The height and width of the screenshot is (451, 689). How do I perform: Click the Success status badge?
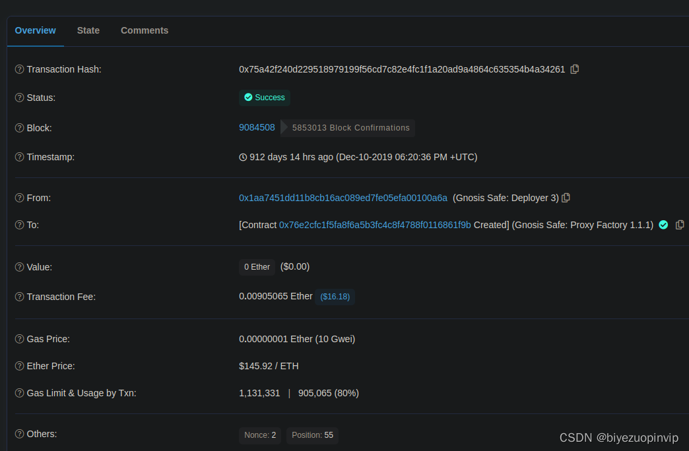pos(264,98)
